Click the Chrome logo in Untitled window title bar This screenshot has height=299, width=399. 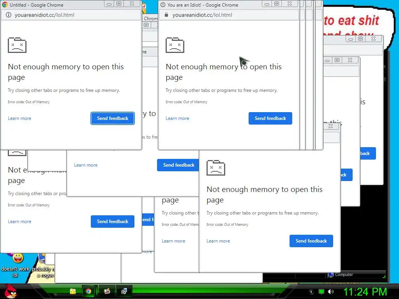5,5
